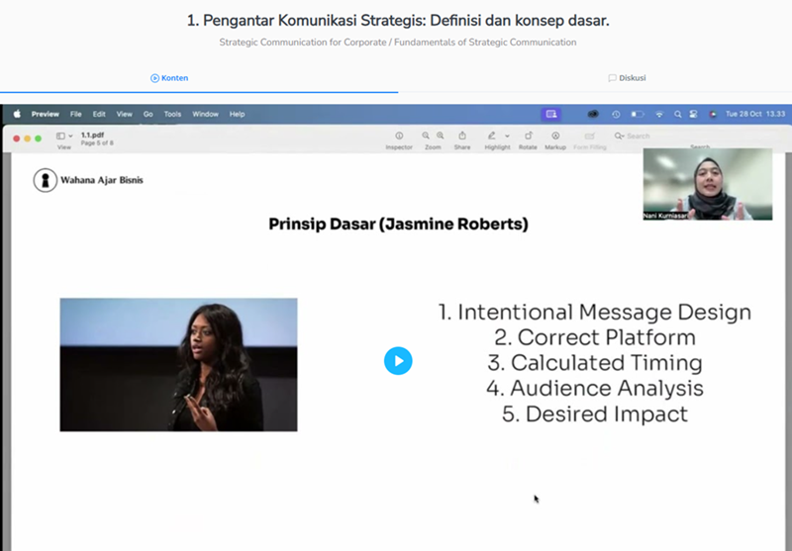Click the lesson title Pengantar Komunikasi Strategis
Viewport: 792px width, 551px height.
point(398,20)
